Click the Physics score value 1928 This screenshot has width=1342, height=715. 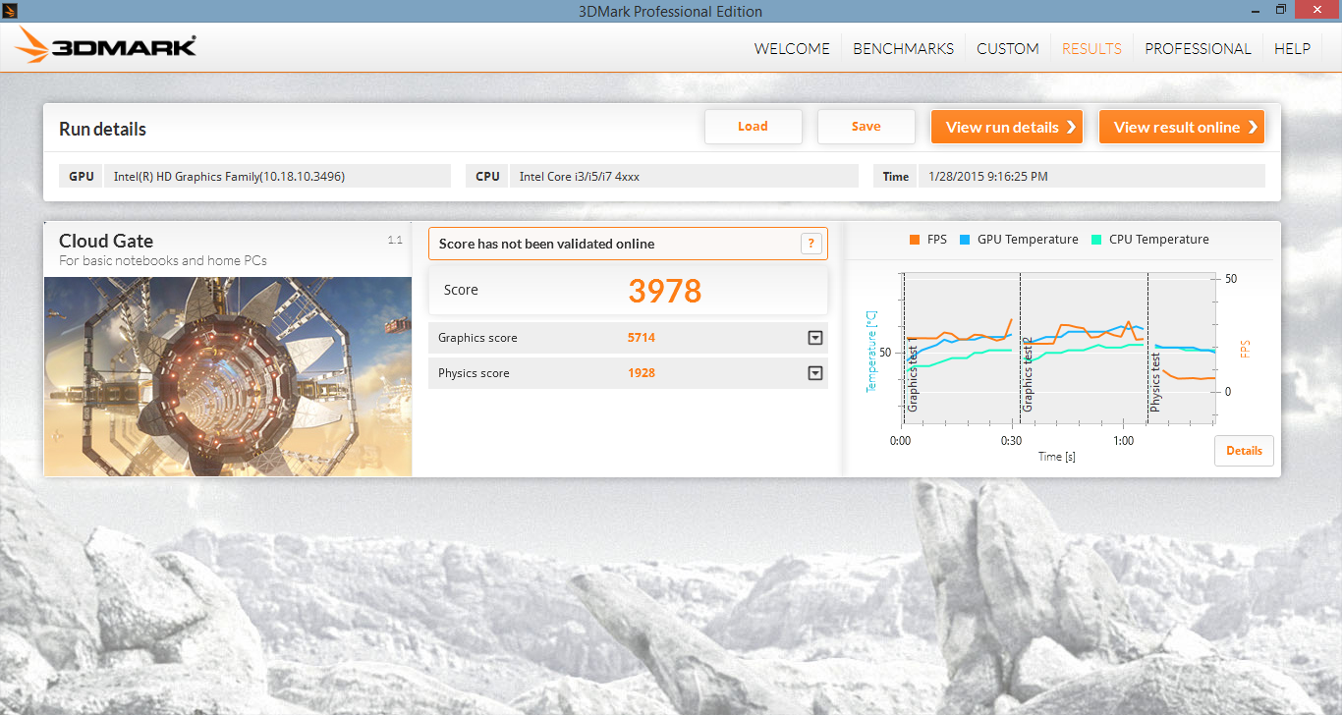642,373
